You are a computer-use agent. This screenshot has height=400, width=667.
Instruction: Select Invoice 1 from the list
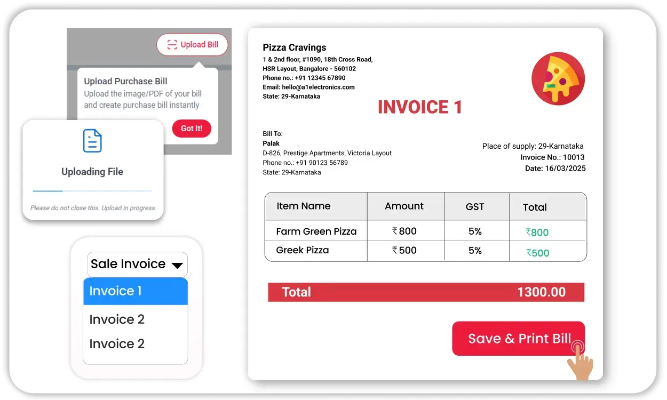click(x=136, y=291)
